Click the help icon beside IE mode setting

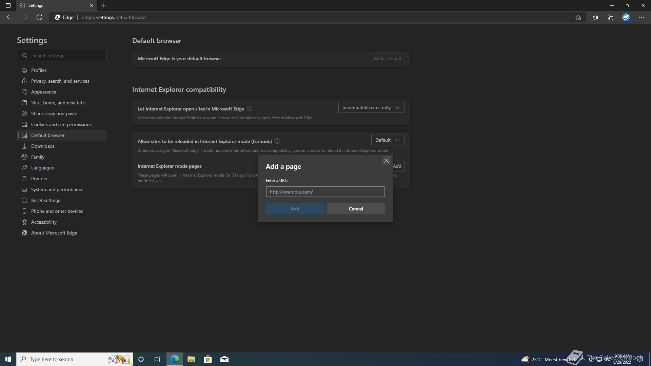coord(277,141)
